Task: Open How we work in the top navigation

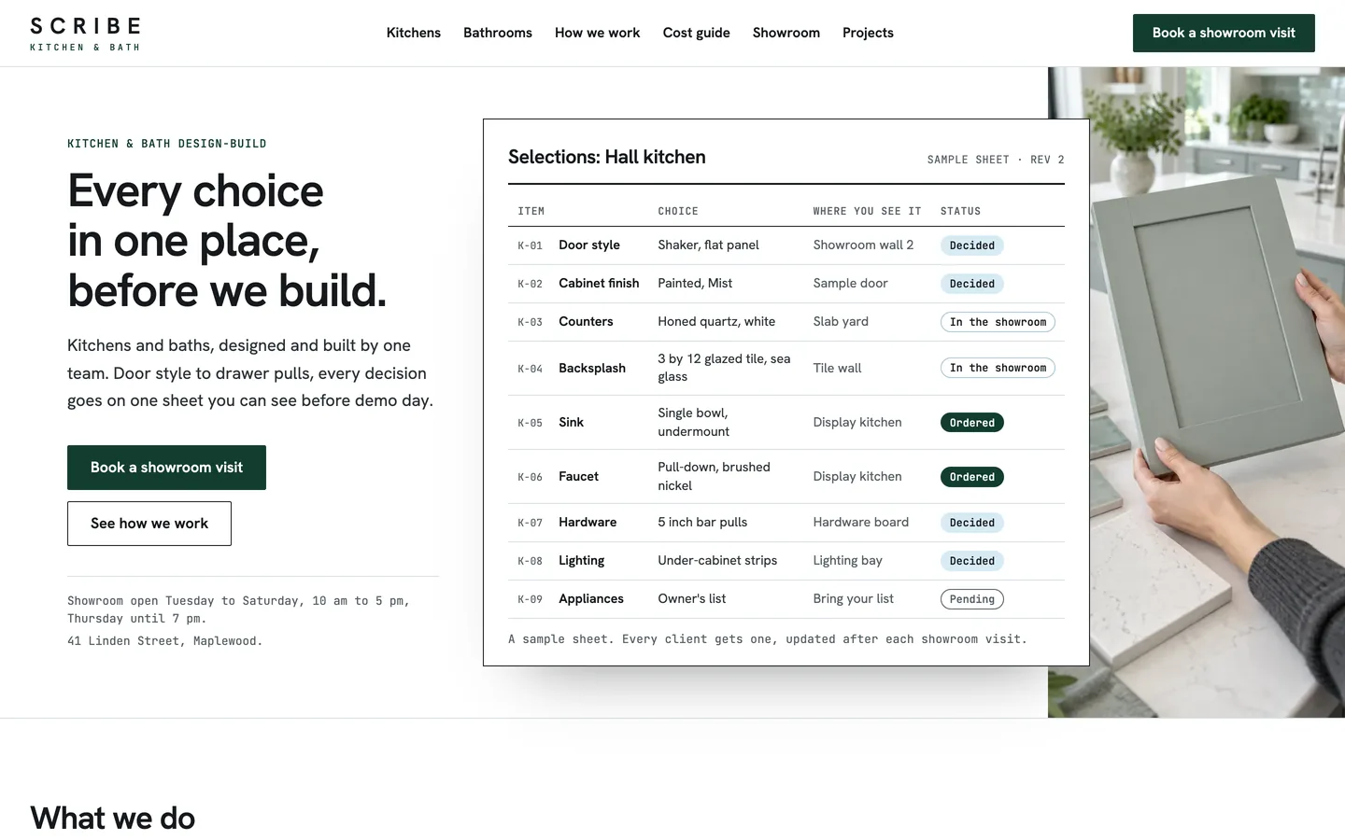Action: pyautogui.click(x=598, y=33)
